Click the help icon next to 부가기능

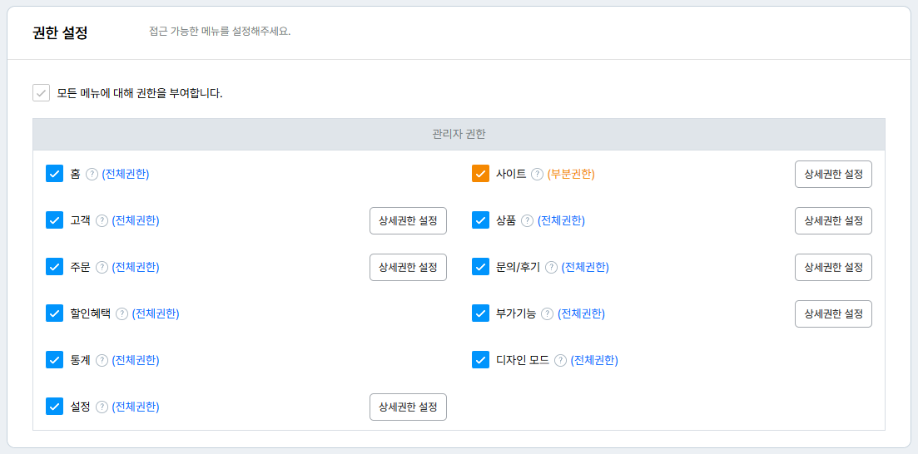point(548,313)
